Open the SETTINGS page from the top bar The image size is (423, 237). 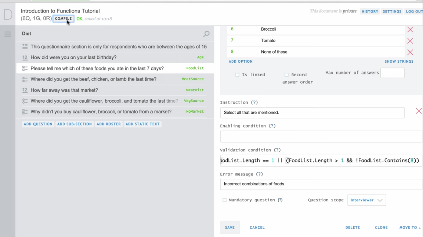(x=392, y=11)
